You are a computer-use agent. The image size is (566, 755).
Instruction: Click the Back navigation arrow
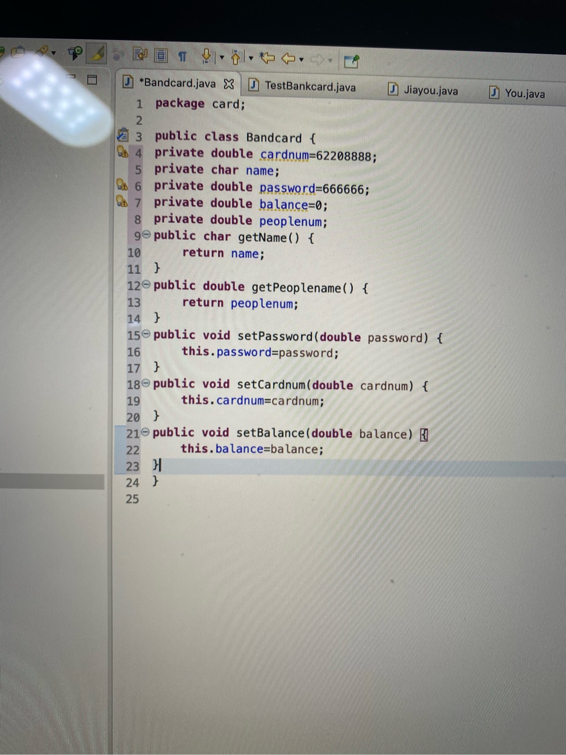pyautogui.click(x=288, y=58)
